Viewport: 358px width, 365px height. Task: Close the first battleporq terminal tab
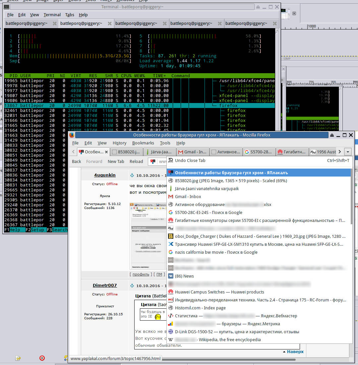click(54, 24)
